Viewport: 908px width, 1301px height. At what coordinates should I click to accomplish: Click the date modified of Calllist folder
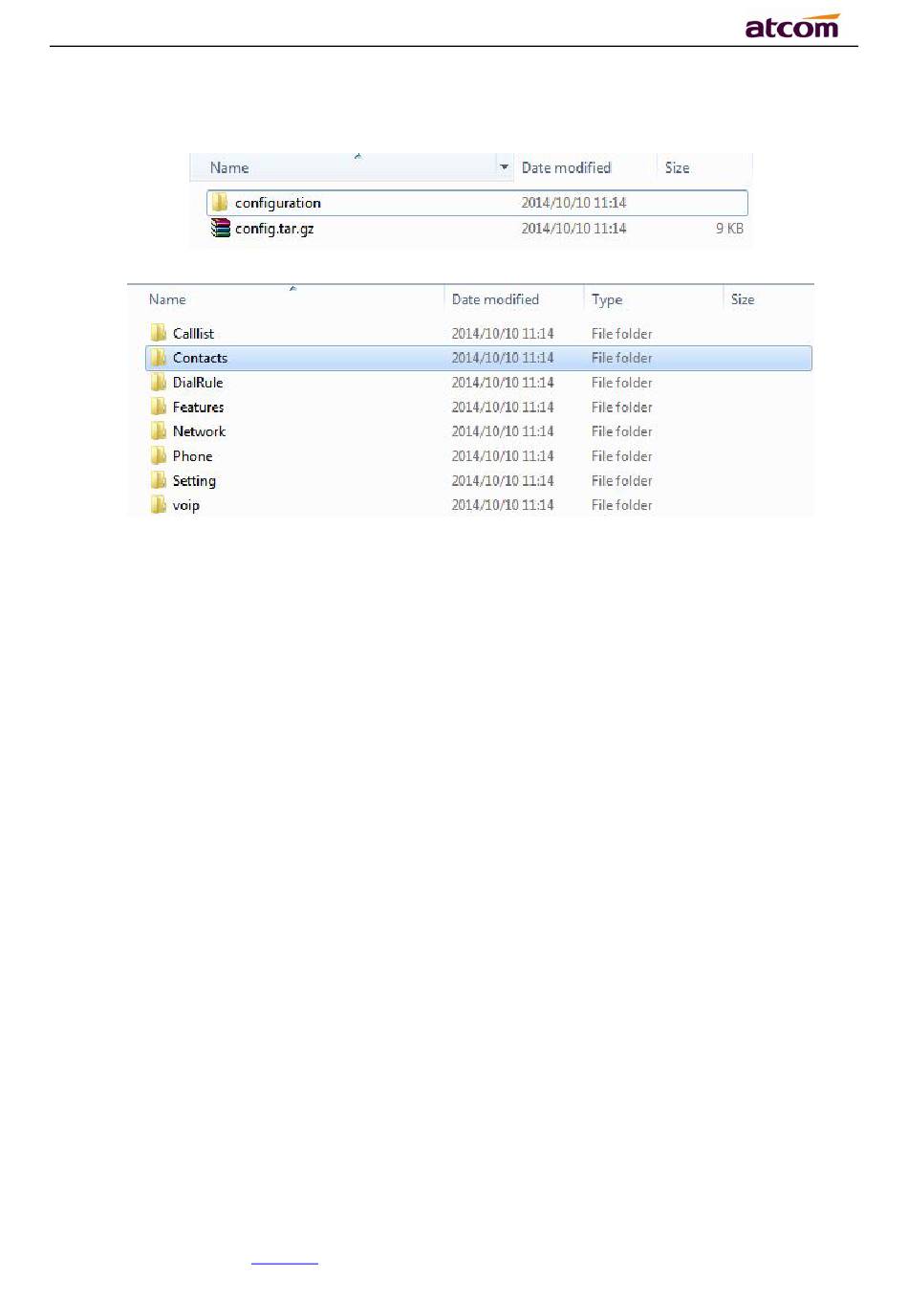point(503,333)
